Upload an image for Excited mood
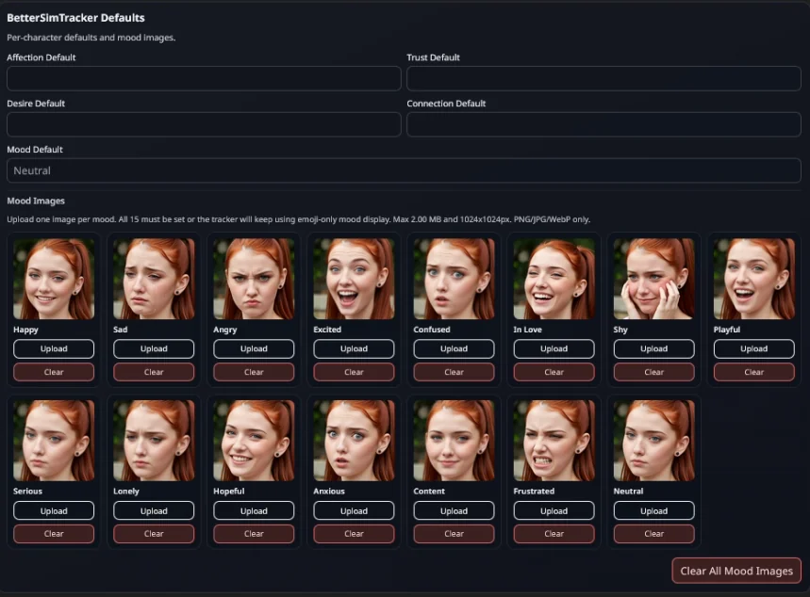The image size is (810, 597). (x=354, y=349)
